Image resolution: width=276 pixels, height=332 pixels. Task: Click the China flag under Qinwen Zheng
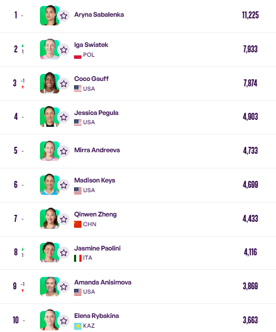(x=78, y=224)
